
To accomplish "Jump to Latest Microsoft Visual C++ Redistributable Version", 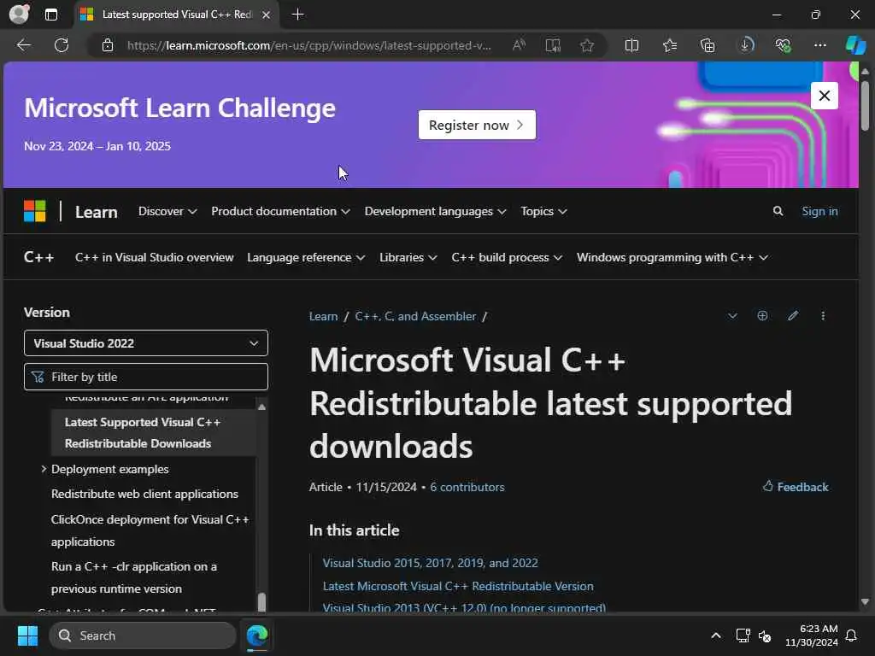I will tap(458, 586).
